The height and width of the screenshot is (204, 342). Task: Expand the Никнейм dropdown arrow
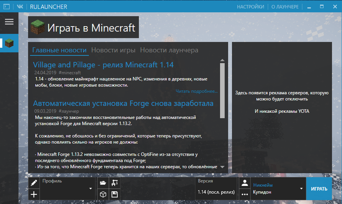pyautogui.click(x=301, y=189)
